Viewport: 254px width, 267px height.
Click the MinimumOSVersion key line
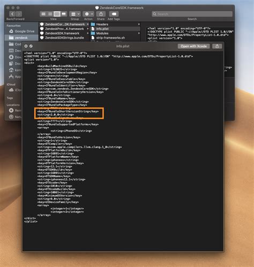click(59, 196)
